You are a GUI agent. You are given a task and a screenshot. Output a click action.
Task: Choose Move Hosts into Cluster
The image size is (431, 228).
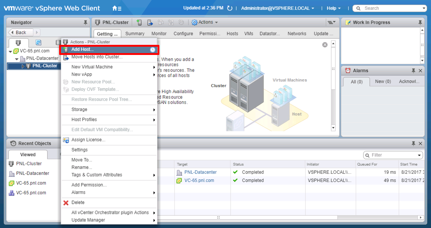[x=109, y=57]
